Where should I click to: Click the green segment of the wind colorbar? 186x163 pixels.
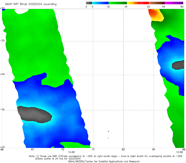(x=118, y=3)
